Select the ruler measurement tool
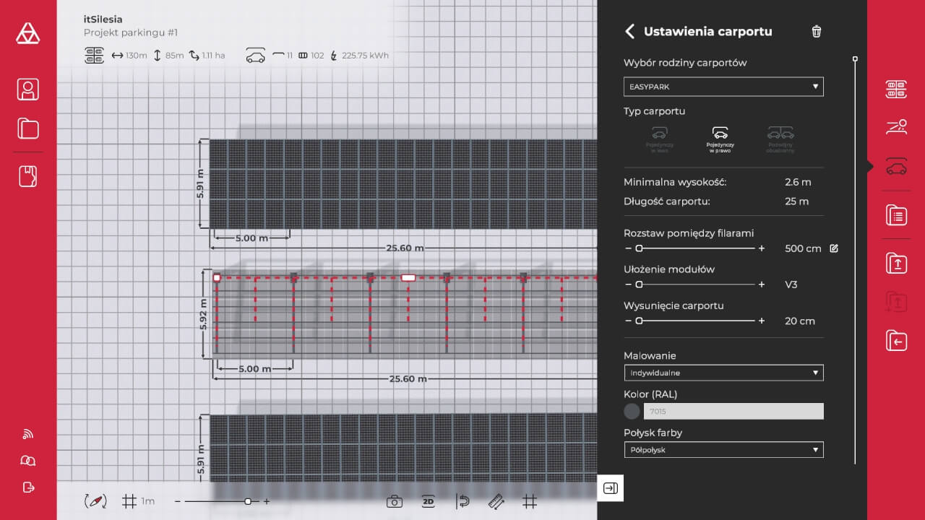Screen dimensions: 925x520 496,501
